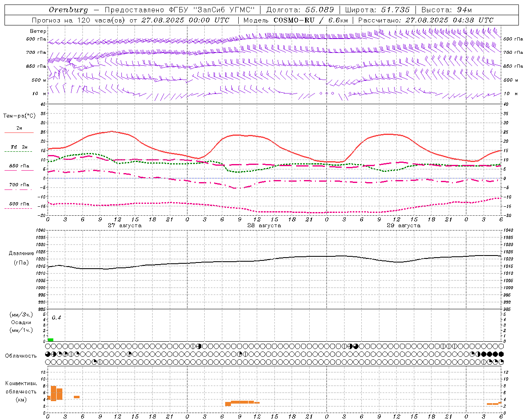
Task: Click the 0.4 precipitation amount value
Action: click(x=56, y=318)
